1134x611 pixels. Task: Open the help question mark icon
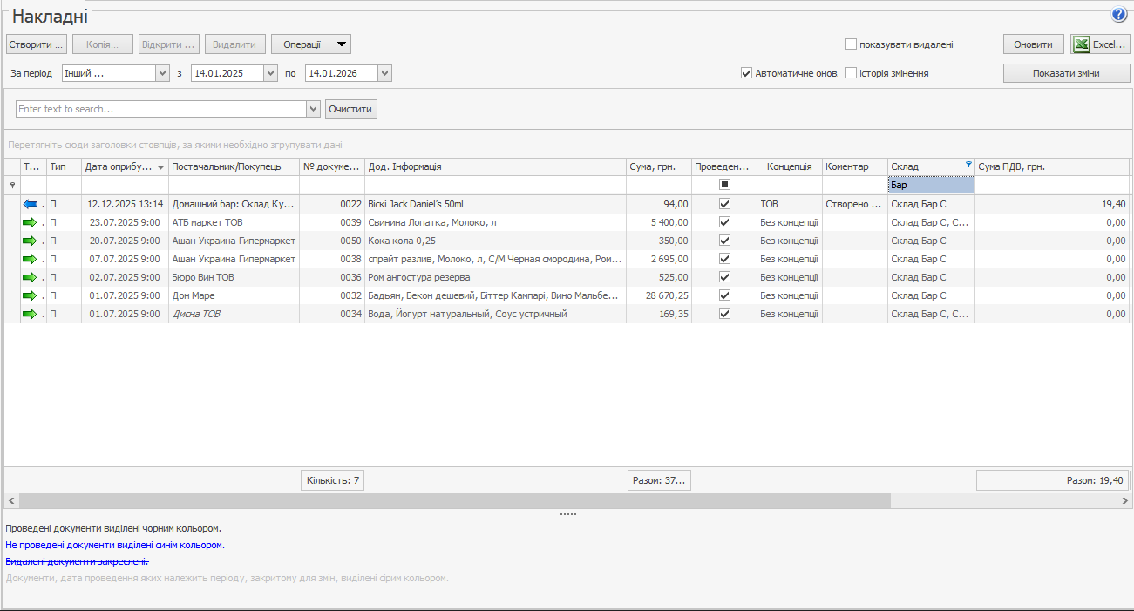click(1119, 15)
